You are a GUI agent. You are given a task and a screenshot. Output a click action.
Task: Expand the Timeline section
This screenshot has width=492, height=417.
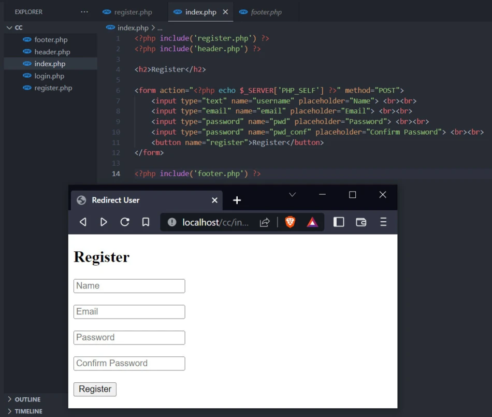pyautogui.click(x=28, y=411)
